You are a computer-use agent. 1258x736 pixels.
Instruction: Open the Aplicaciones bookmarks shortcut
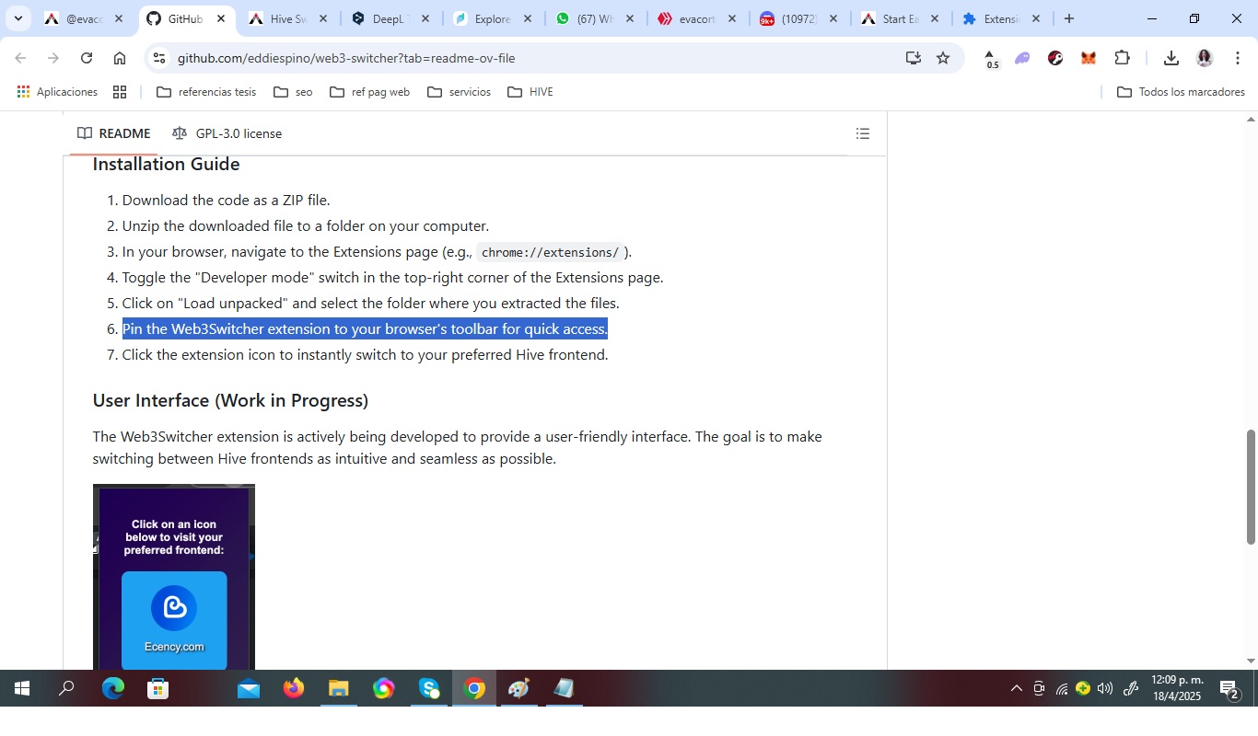[x=57, y=92]
